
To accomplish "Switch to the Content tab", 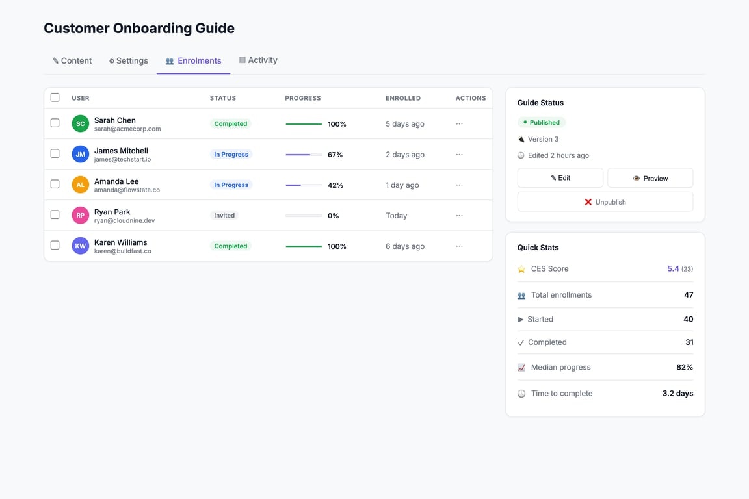I will pos(72,60).
